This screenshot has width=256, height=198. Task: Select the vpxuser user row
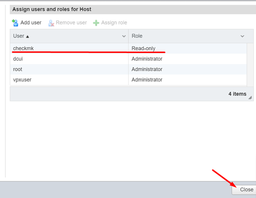[x=128, y=80]
